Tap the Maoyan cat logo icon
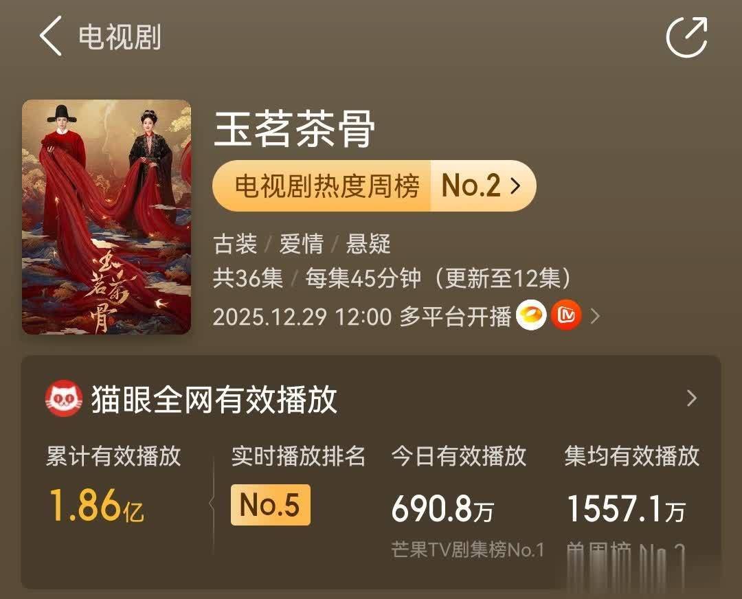The height and width of the screenshot is (599, 742). coord(64,399)
